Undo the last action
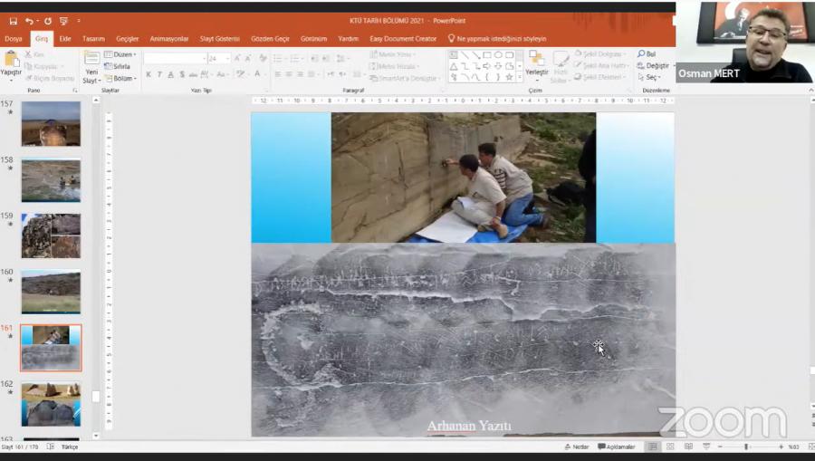 [x=29, y=22]
